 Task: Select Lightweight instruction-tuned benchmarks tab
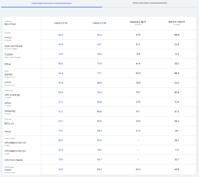click(52, 3)
